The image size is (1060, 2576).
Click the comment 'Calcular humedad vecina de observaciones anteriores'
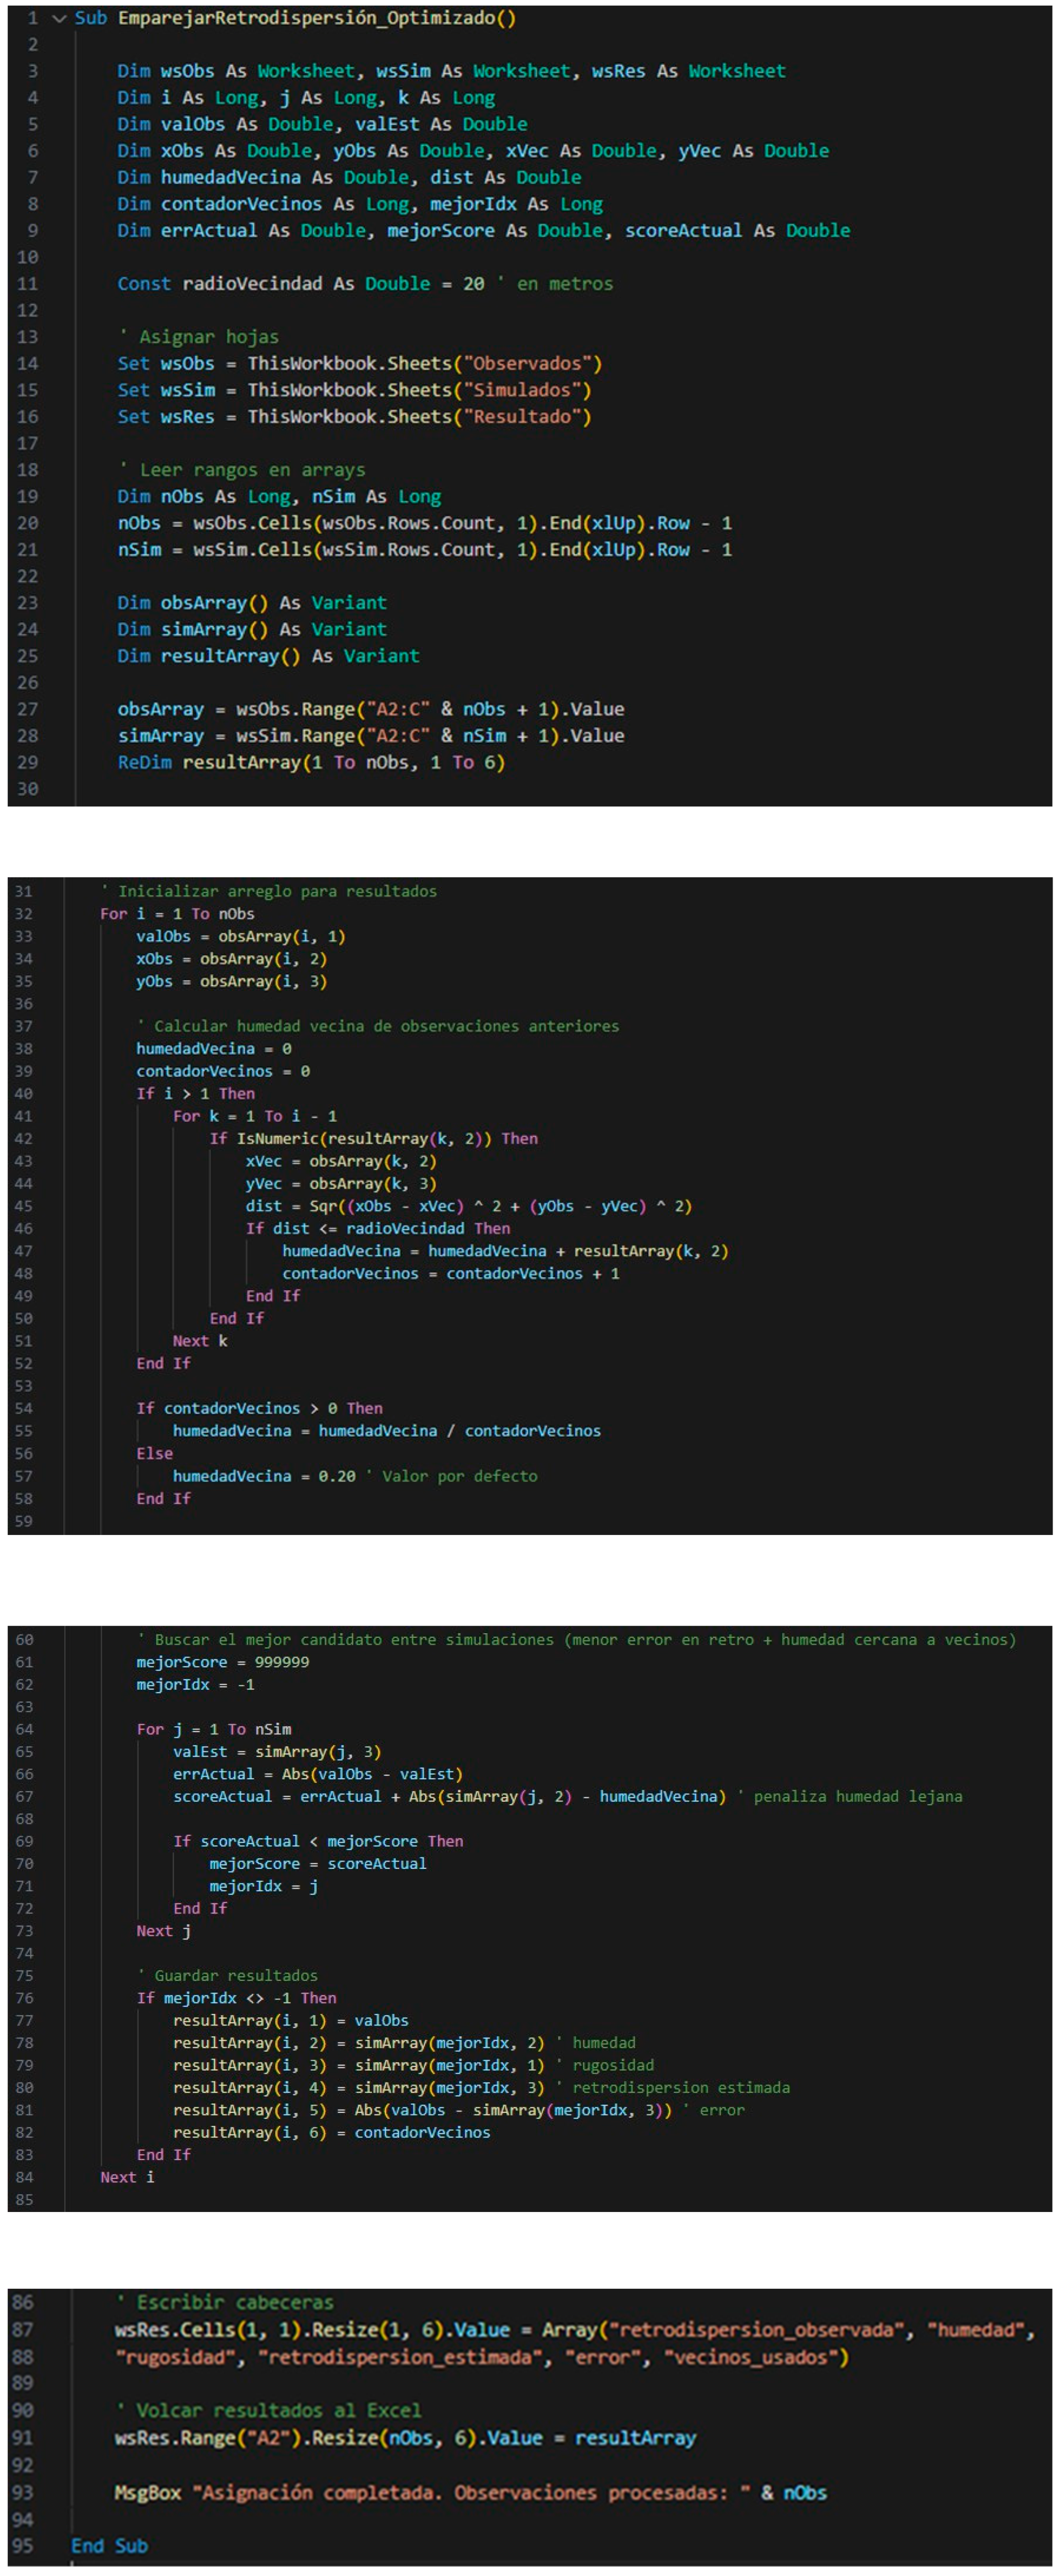point(378,1026)
